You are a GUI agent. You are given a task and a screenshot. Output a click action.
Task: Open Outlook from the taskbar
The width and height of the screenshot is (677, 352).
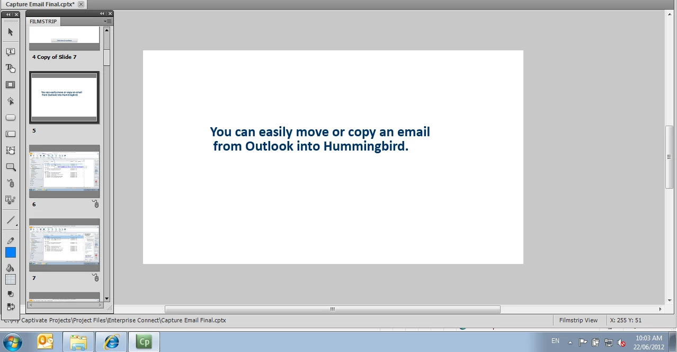coord(46,342)
